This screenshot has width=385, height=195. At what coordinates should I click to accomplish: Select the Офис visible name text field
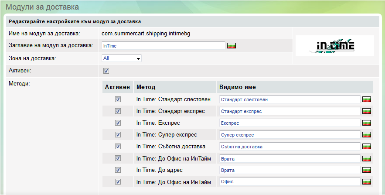point(290,182)
